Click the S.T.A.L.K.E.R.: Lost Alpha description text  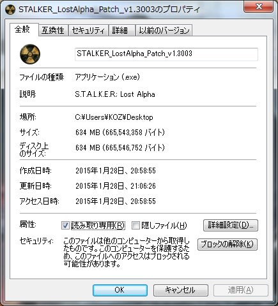115,94
